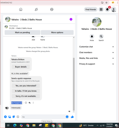Image resolution: width=119 pixels, height=128 pixels.
Task: Click the chat scrollbar down arrow
Action: click(74, 112)
